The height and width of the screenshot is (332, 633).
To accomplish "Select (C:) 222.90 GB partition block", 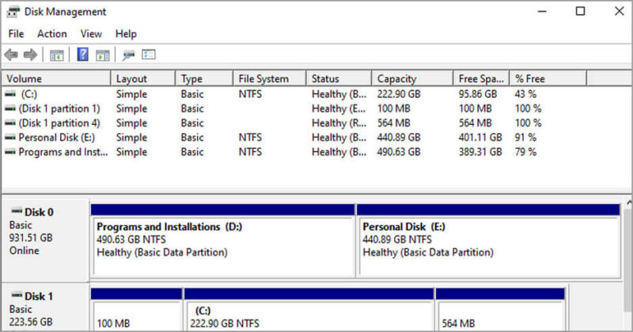I will 309,309.
